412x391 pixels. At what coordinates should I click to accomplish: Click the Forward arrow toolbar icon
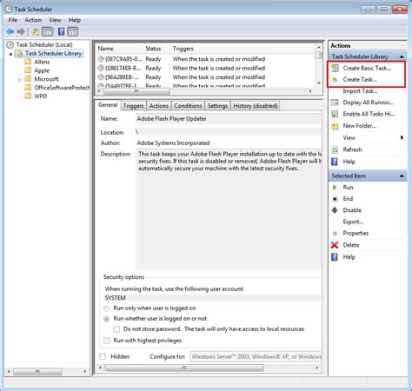point(21,31)
